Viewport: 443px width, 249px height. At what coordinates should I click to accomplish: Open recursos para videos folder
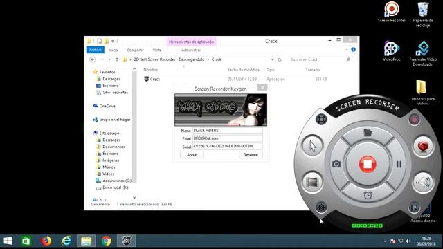(423, 93)
